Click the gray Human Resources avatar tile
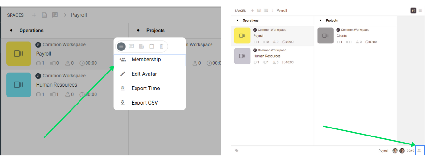Image resolution: width=425 pixels, height=163 pixels. point(242,56)
